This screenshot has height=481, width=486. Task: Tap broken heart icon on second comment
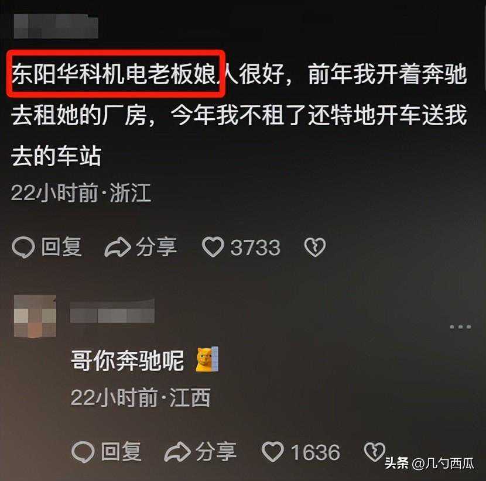pos(374,452)
